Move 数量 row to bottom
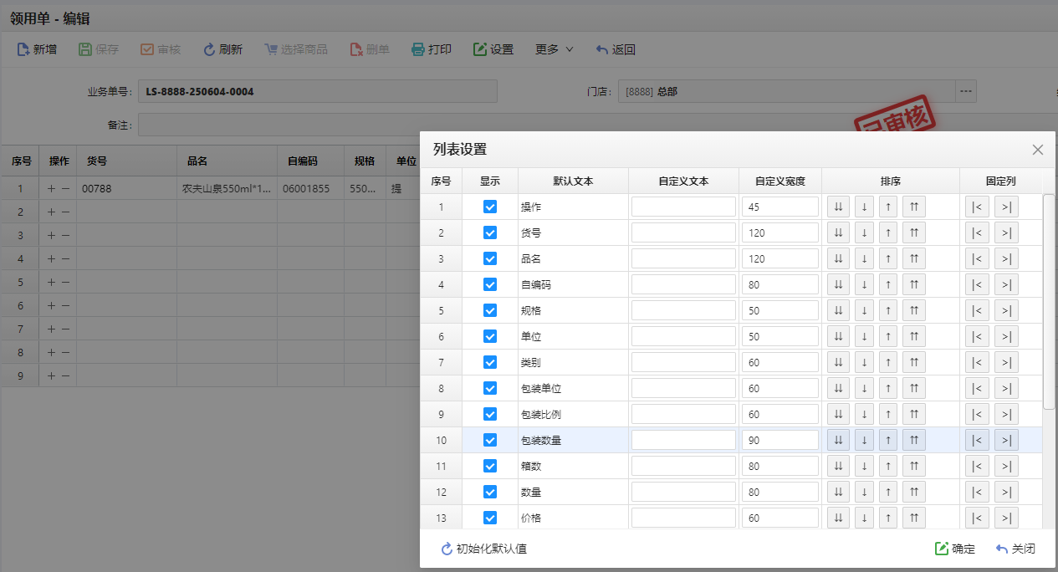 pos(839,492)
